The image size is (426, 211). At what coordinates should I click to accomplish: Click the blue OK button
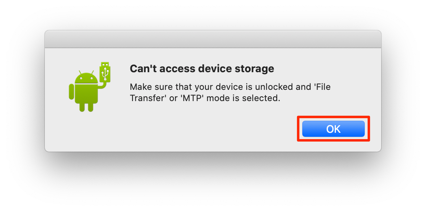(334, 129)
